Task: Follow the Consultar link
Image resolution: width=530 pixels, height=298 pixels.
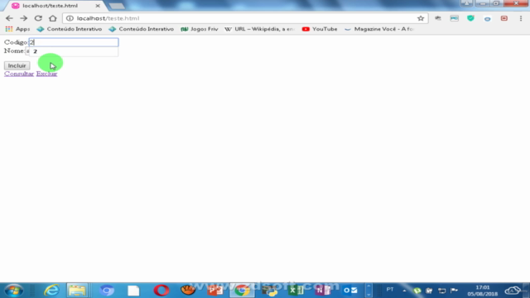Action: pos(19,74)
